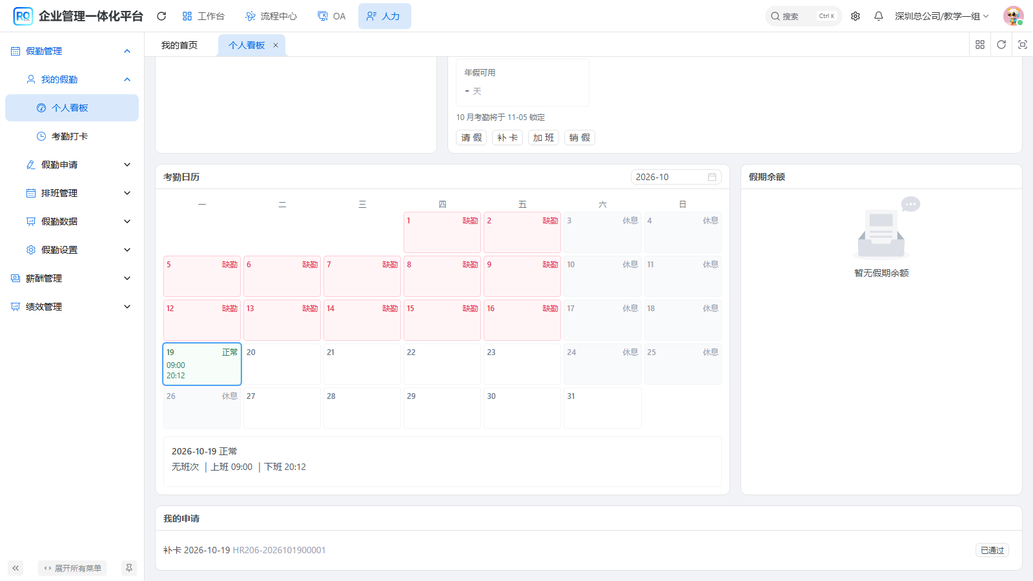The width and height of the screenshot is (1033, 581).
Task: Expand the 绩效管理 menu
Action: tap(72, 307)
